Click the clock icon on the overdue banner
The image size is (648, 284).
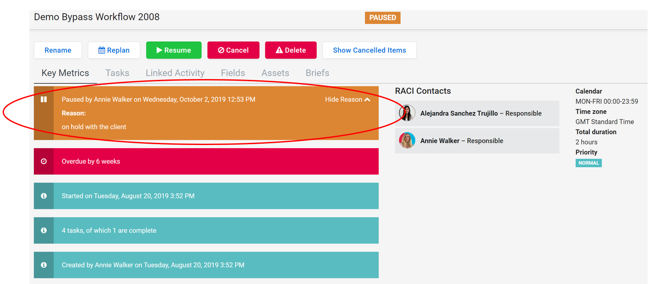click(x=44, y=161)
